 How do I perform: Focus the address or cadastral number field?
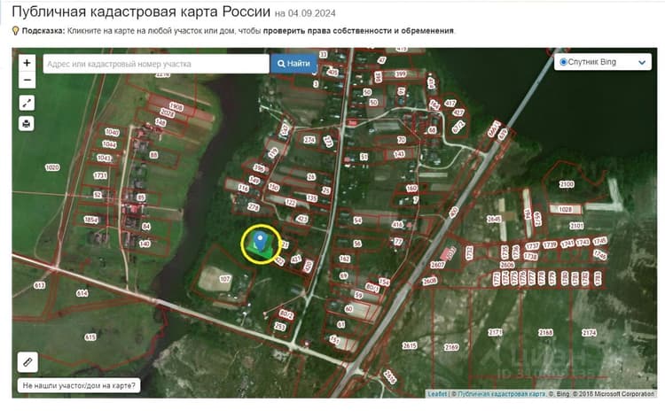(x=156, y=64)
